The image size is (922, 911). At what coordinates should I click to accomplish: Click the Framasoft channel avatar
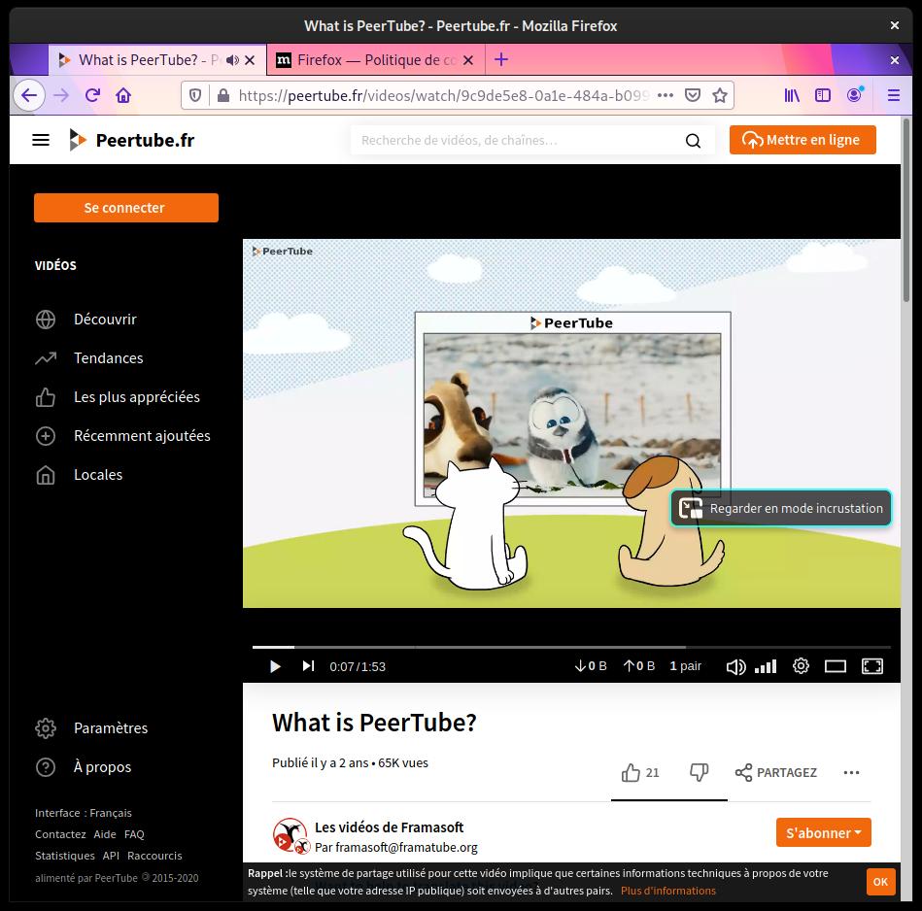coord(290,835)
